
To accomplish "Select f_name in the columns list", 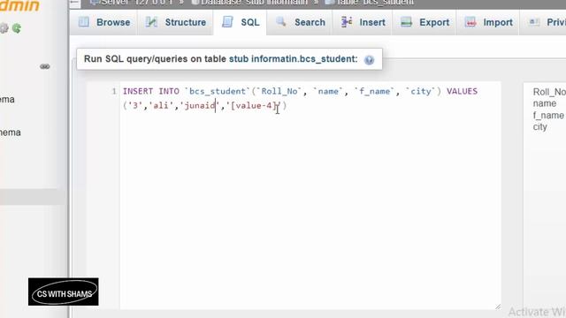I will 548,116.
